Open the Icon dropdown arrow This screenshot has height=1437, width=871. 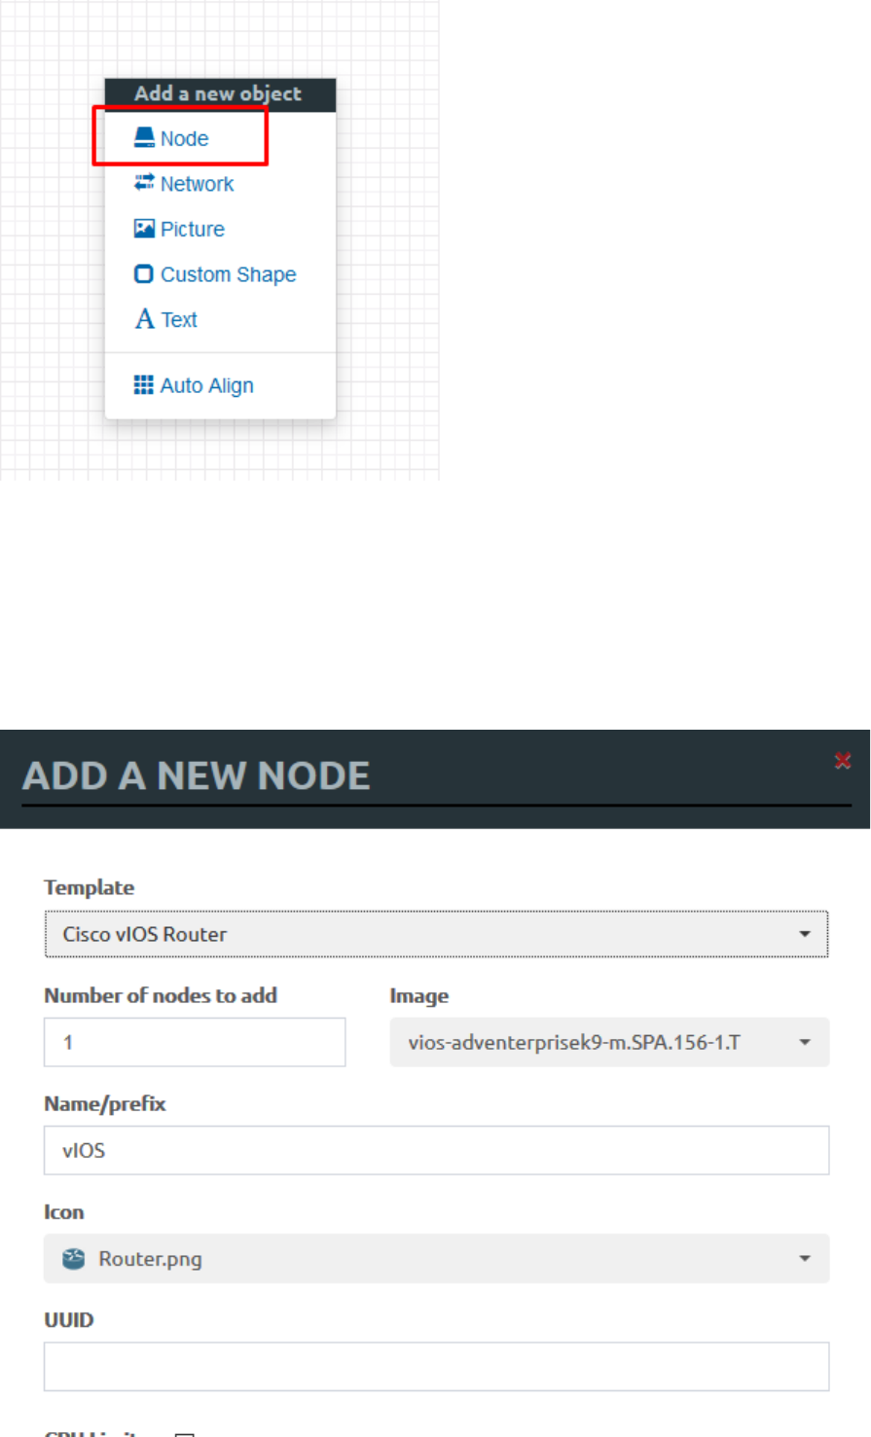[804, 1259]
